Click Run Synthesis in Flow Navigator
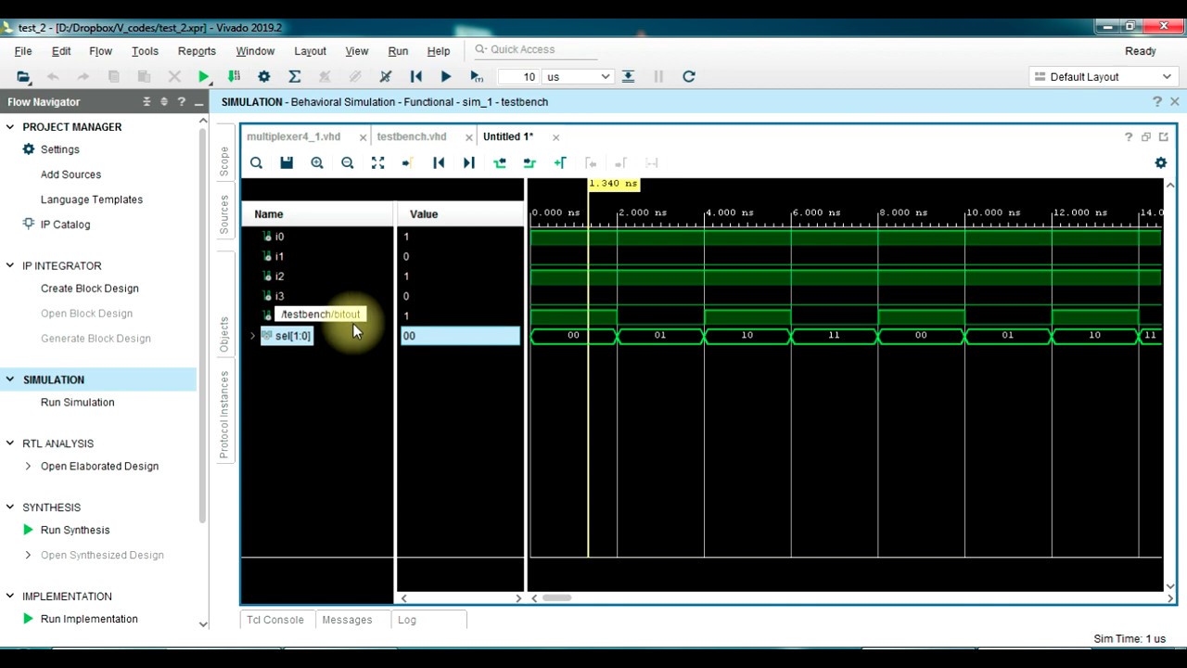The width and height of the screenshot is (1187, 668). point(75,530)
